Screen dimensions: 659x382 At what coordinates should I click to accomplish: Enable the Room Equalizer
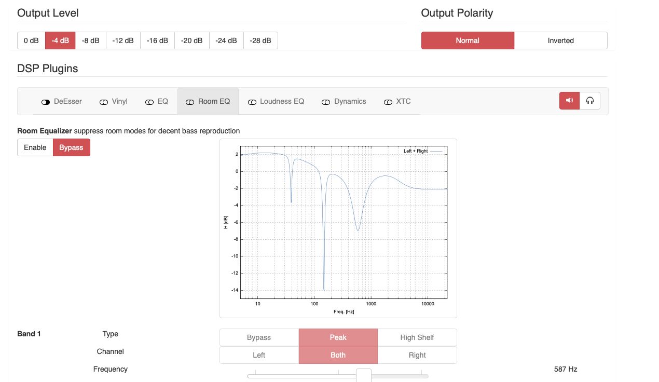click(35, 147)
